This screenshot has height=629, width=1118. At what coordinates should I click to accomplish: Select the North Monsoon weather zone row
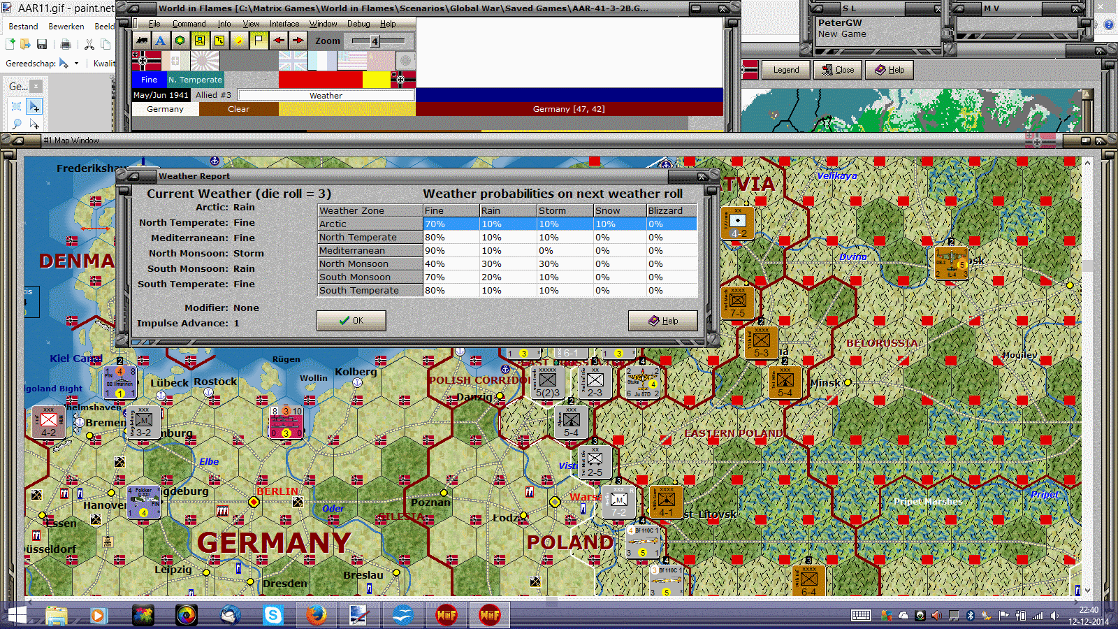[507, 263]
